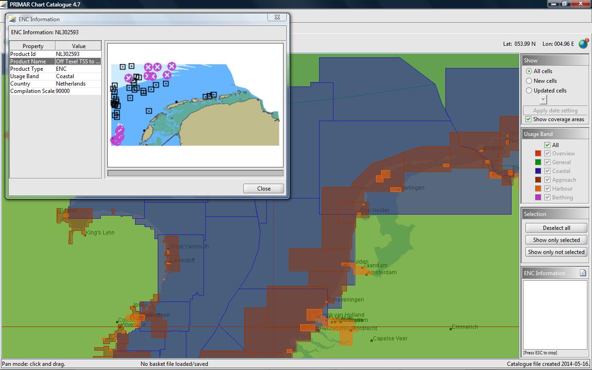Click the Show only not selected button
592x370 pixels.
pos(556,252)
